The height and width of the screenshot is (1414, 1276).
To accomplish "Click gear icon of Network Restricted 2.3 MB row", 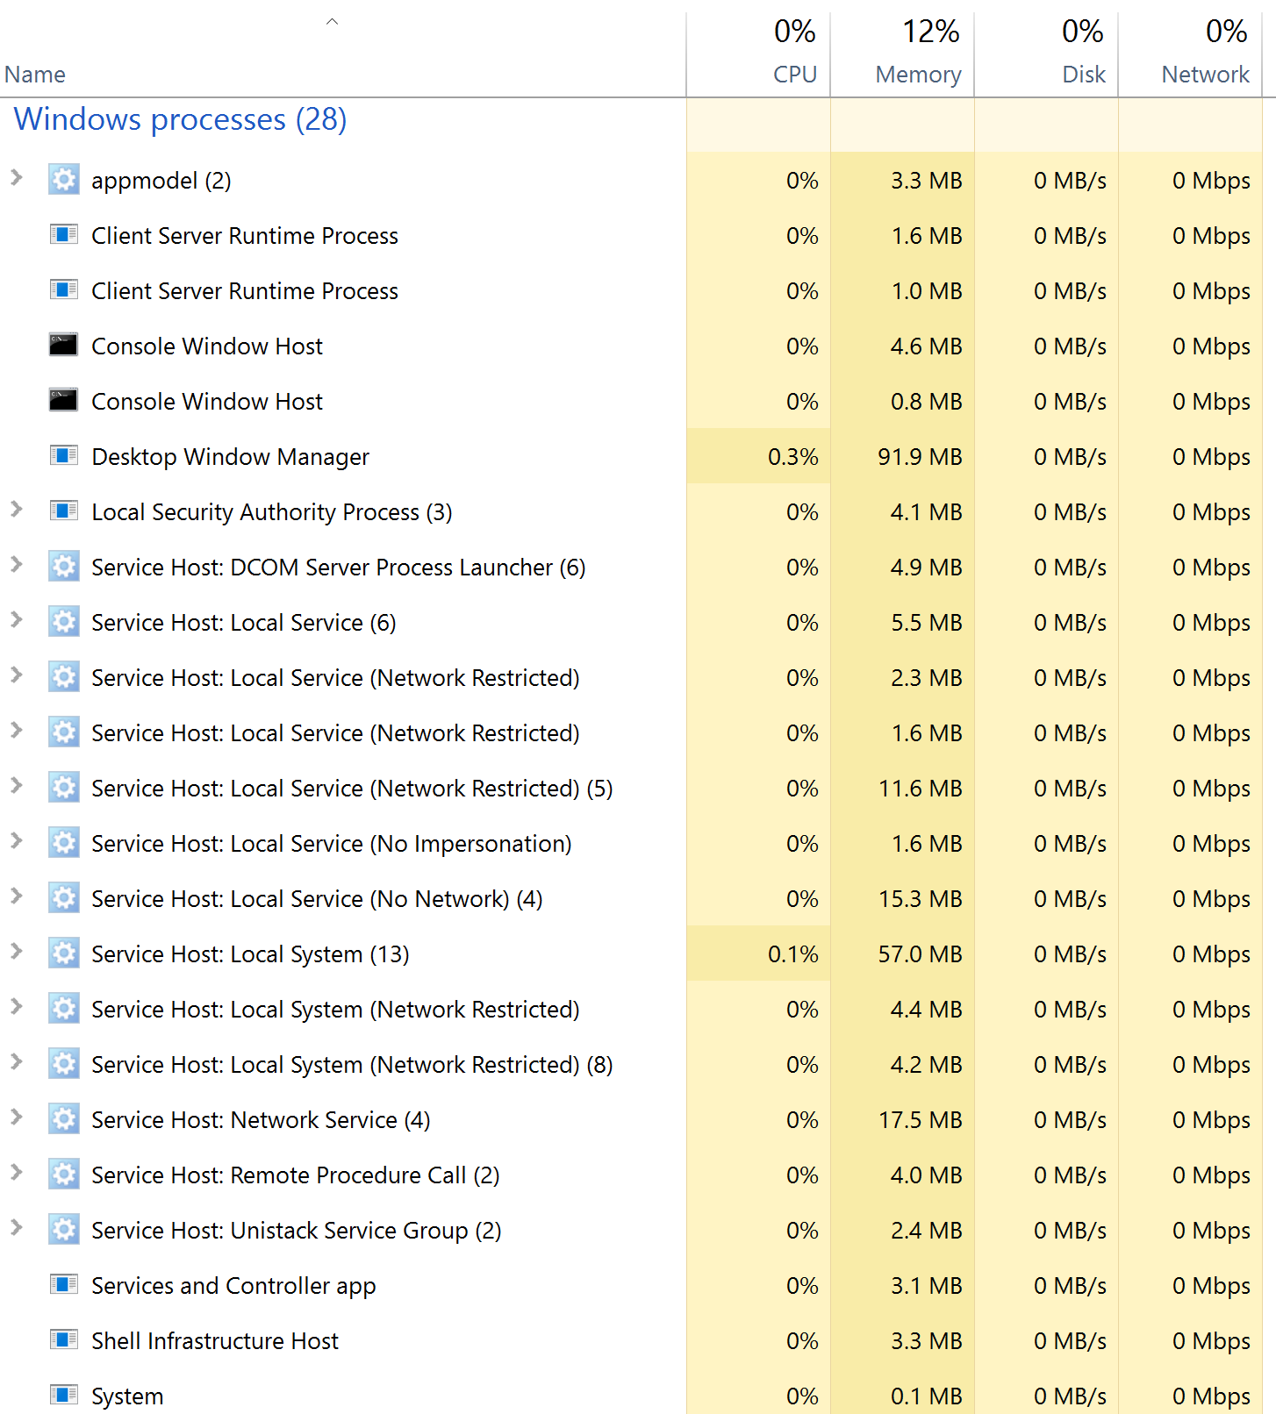I will tap(64, 677).
